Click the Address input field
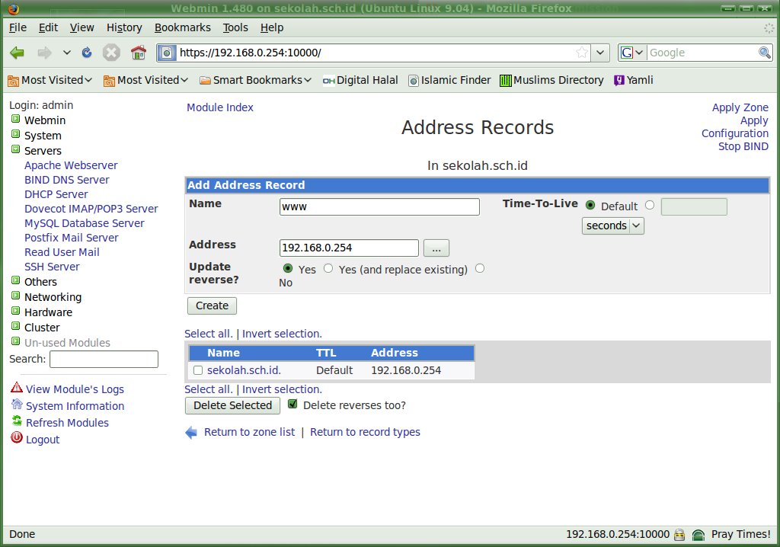This screenshot has width=780, height=547. tap(349, 248)
